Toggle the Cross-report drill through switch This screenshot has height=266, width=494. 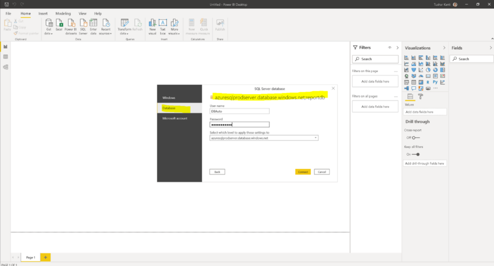(x=416, y=137)
